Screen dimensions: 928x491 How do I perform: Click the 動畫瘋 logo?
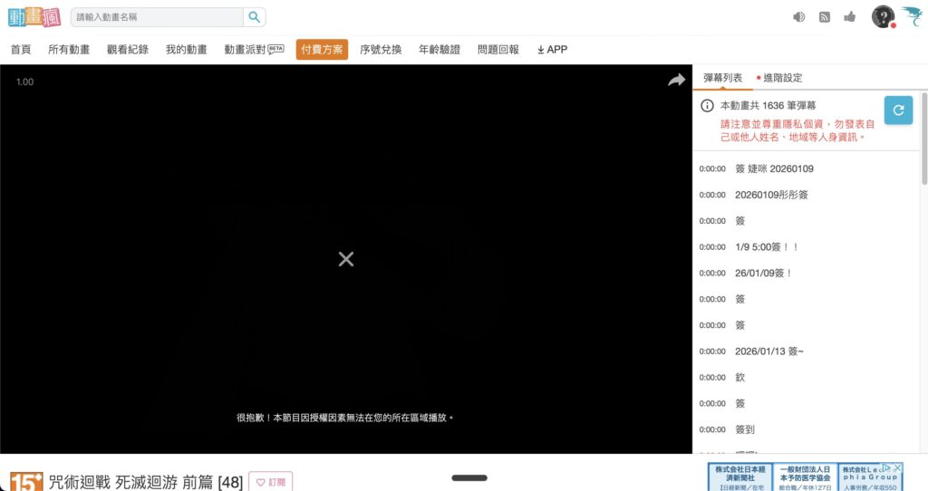click(35, 16)
